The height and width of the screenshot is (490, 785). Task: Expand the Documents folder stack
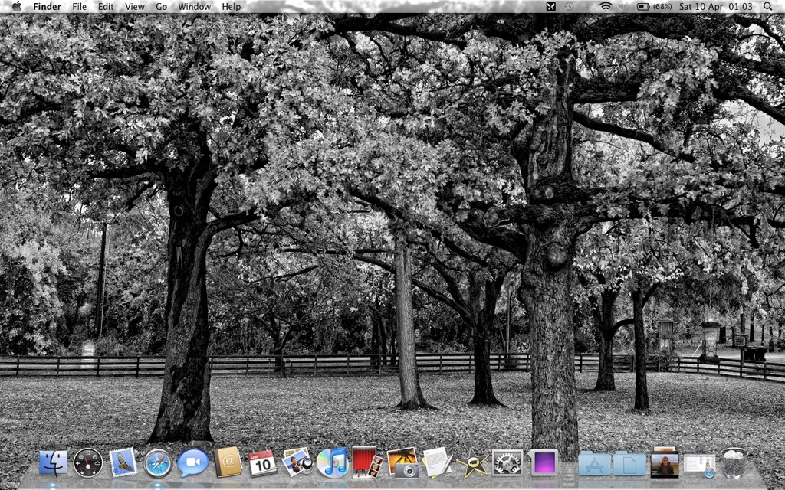click(x=629, y=462)
